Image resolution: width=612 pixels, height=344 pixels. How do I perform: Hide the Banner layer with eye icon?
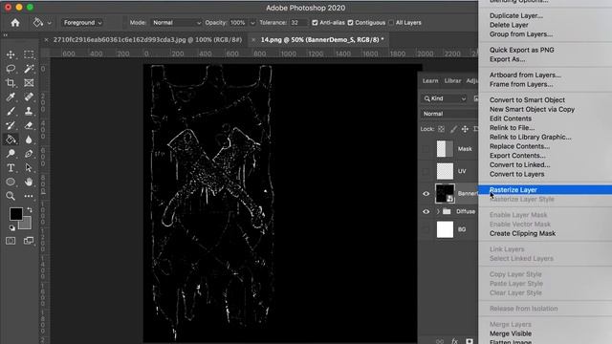point(426,193)
